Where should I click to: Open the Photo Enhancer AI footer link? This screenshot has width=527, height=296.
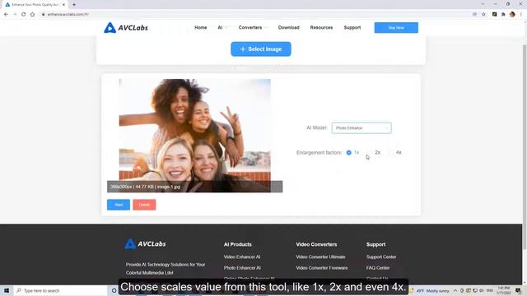tap(242, 268)
